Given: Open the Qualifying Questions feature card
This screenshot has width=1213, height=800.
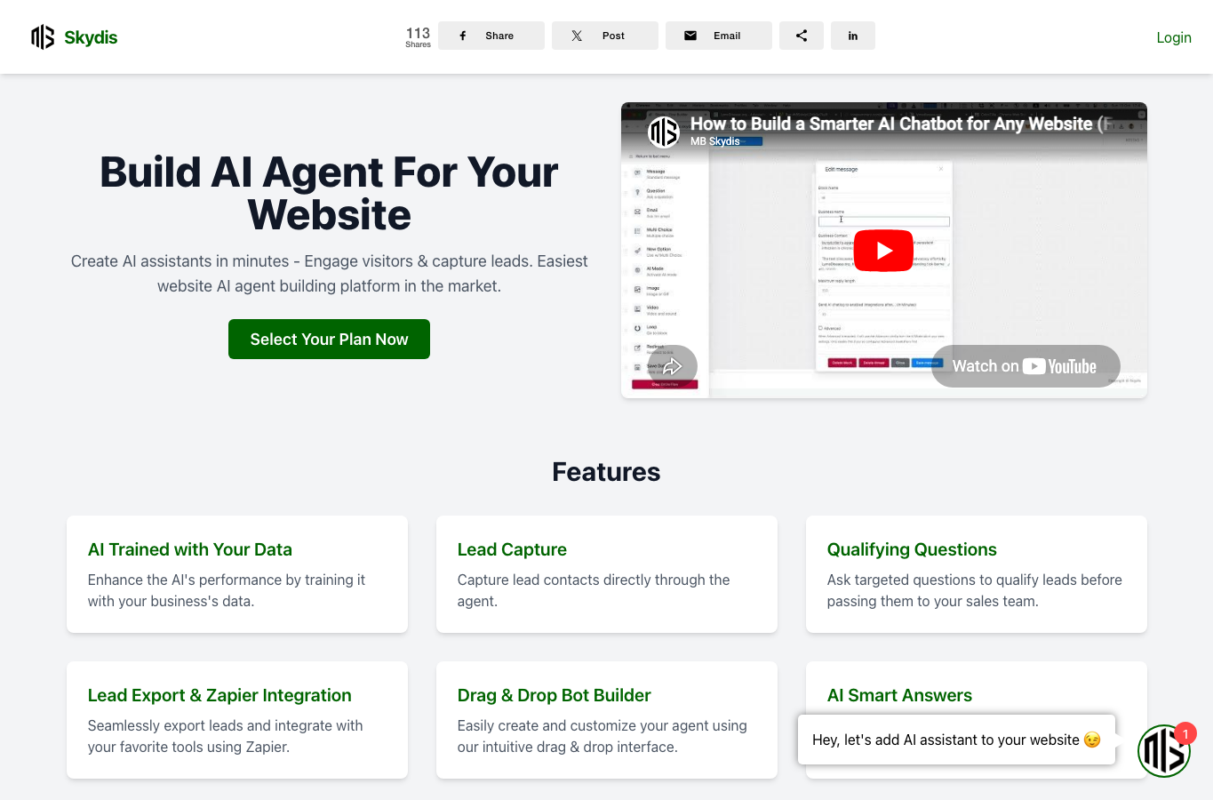Looking at the screenshot, I should coord(977,574).
